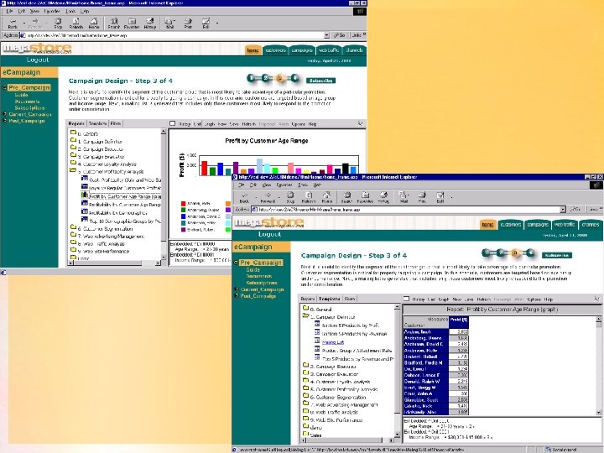
Task: Click address field in front browser window
Action: (409, 209)
